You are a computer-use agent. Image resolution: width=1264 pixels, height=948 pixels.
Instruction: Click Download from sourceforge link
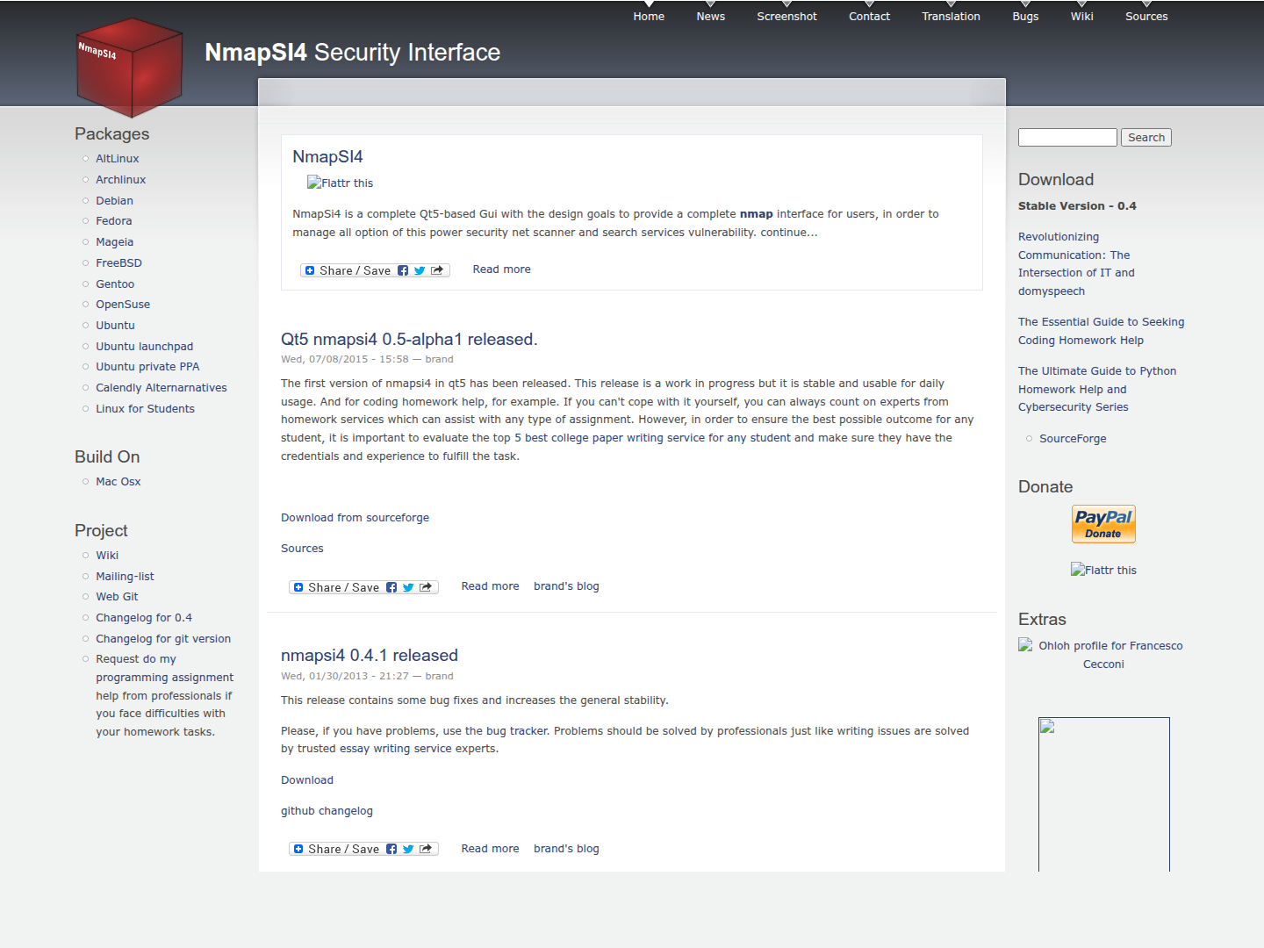point(355,518)
